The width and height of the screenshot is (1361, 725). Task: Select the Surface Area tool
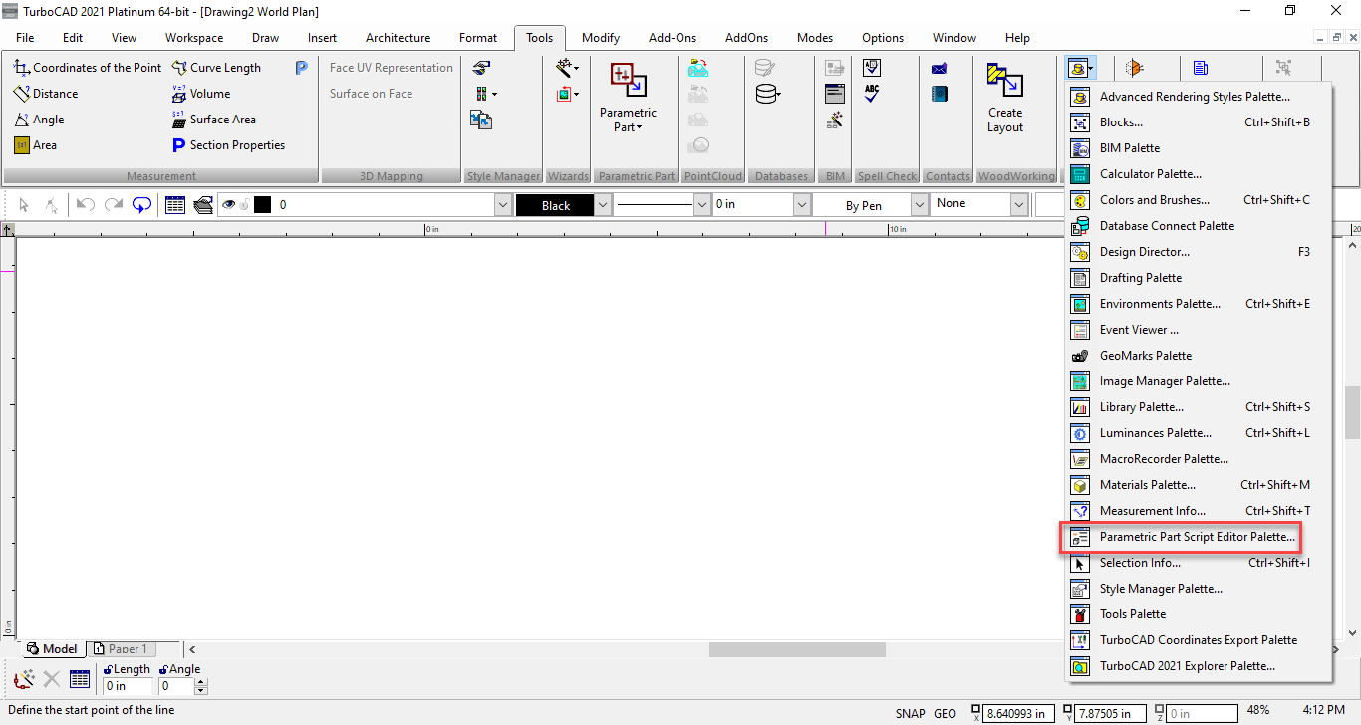coord(213,120)
